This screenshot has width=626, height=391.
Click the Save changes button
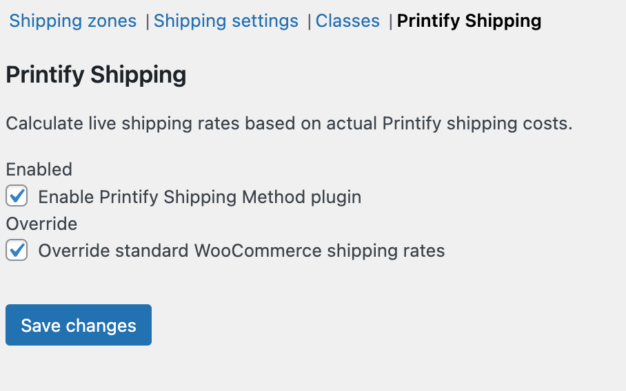click(79, 325)
